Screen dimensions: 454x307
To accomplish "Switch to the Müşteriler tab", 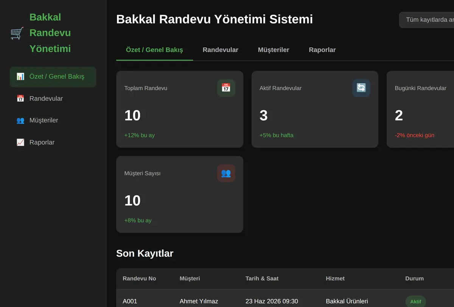I will coord(274,50).
